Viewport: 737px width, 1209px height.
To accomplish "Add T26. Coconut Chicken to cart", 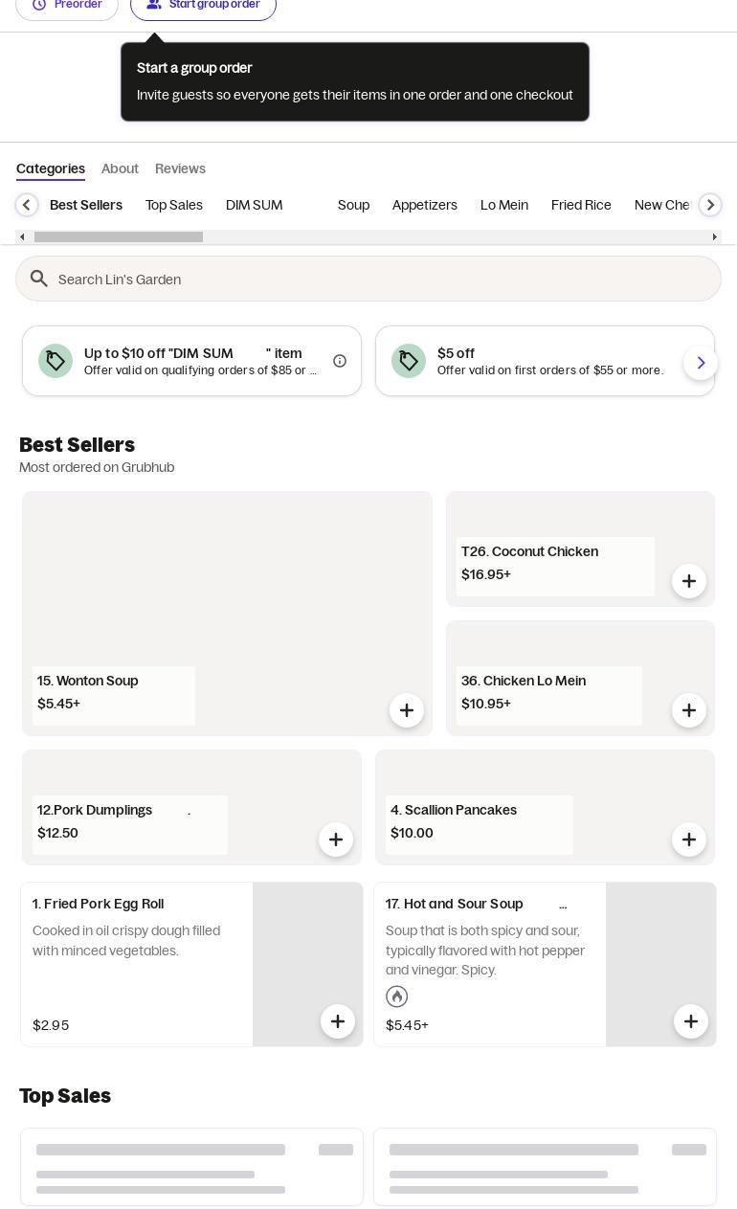I will pyautogui.click(x=689, y=581).
